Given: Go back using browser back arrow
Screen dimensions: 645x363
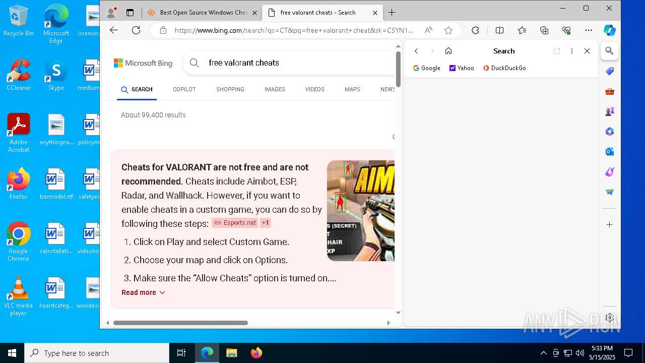Looking at the screenshot, I should pyautogui.click(x=114, y=30).
